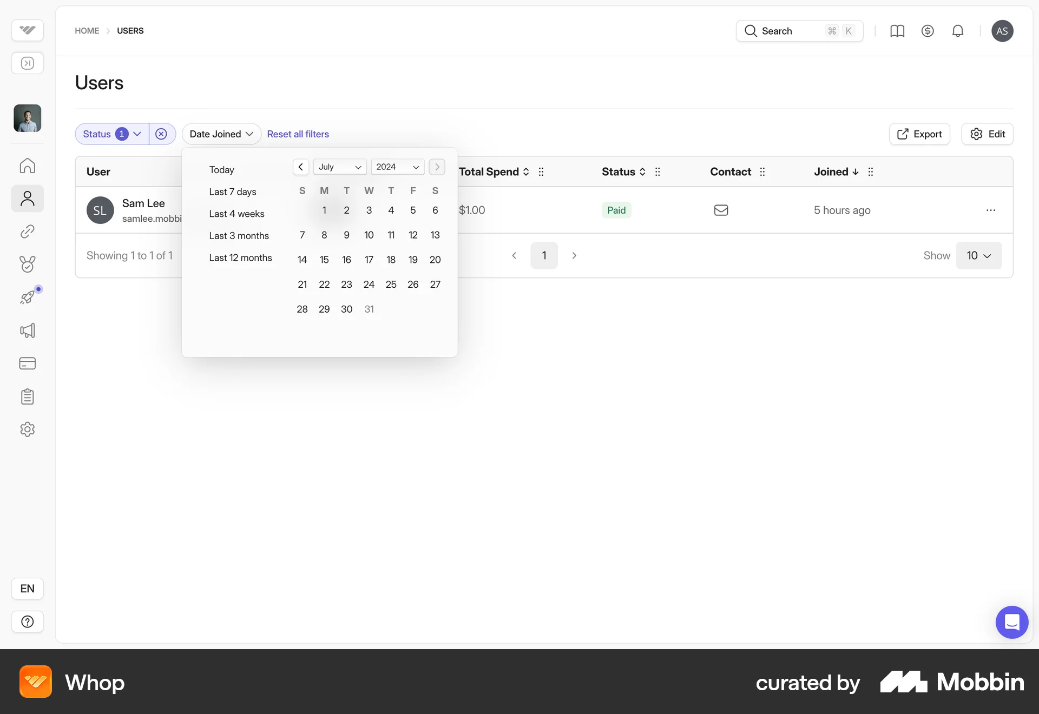
Task: Open the Home section in the sidebar
Action: [x=27, y=166]
